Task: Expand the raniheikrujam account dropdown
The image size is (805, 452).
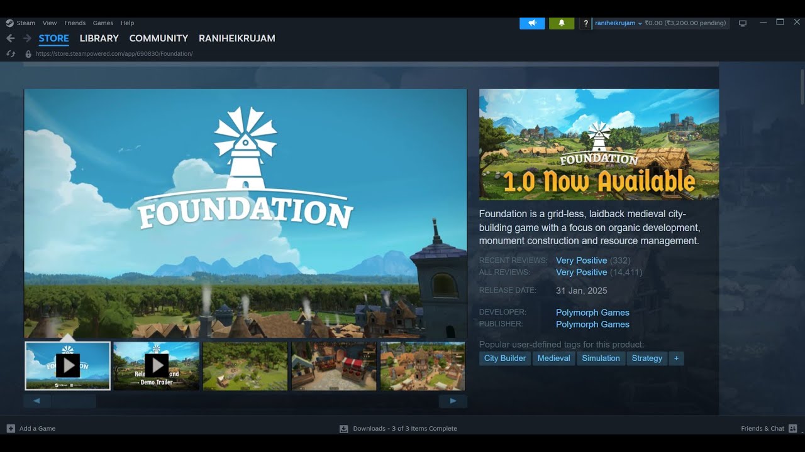Action: pos(618,23)
